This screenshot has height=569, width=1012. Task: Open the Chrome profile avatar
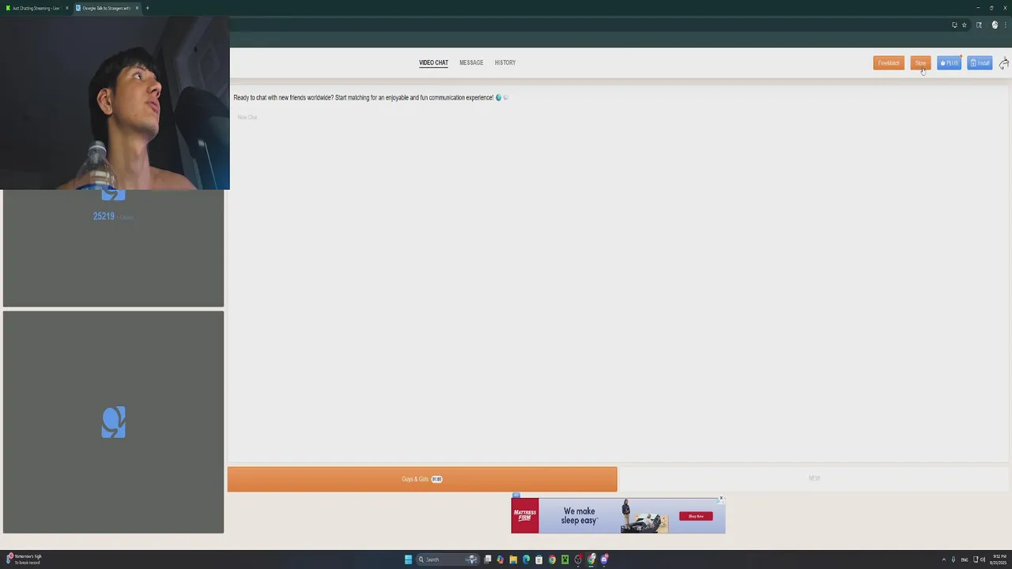pos(995,24)
